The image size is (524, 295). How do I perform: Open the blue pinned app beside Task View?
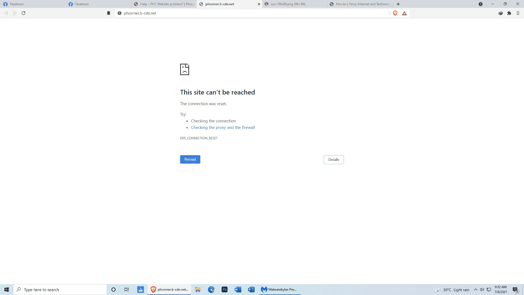[x=141, y=290]
